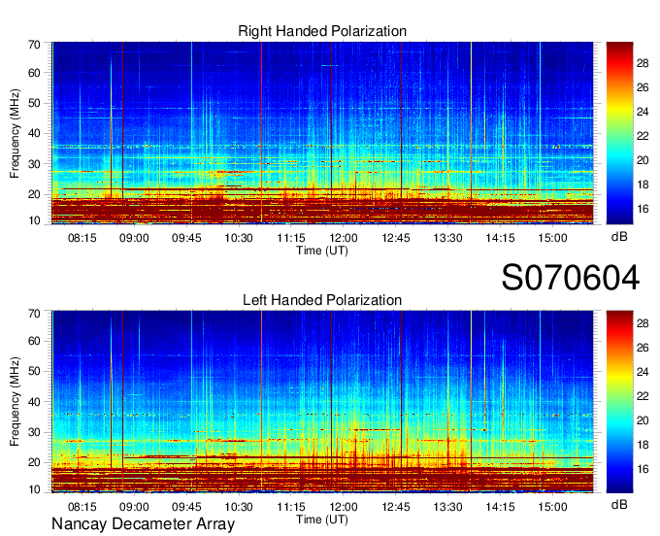Click the 09:45 time tick of Right Handed plot
Screen dimensions: 660x536
(x=186, y=238)
